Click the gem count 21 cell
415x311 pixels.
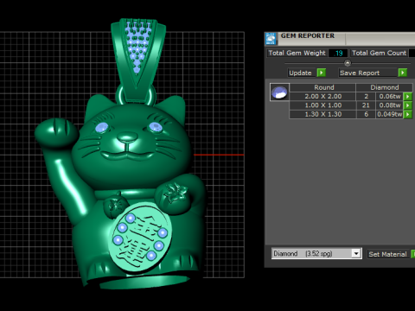coord(366,105)
